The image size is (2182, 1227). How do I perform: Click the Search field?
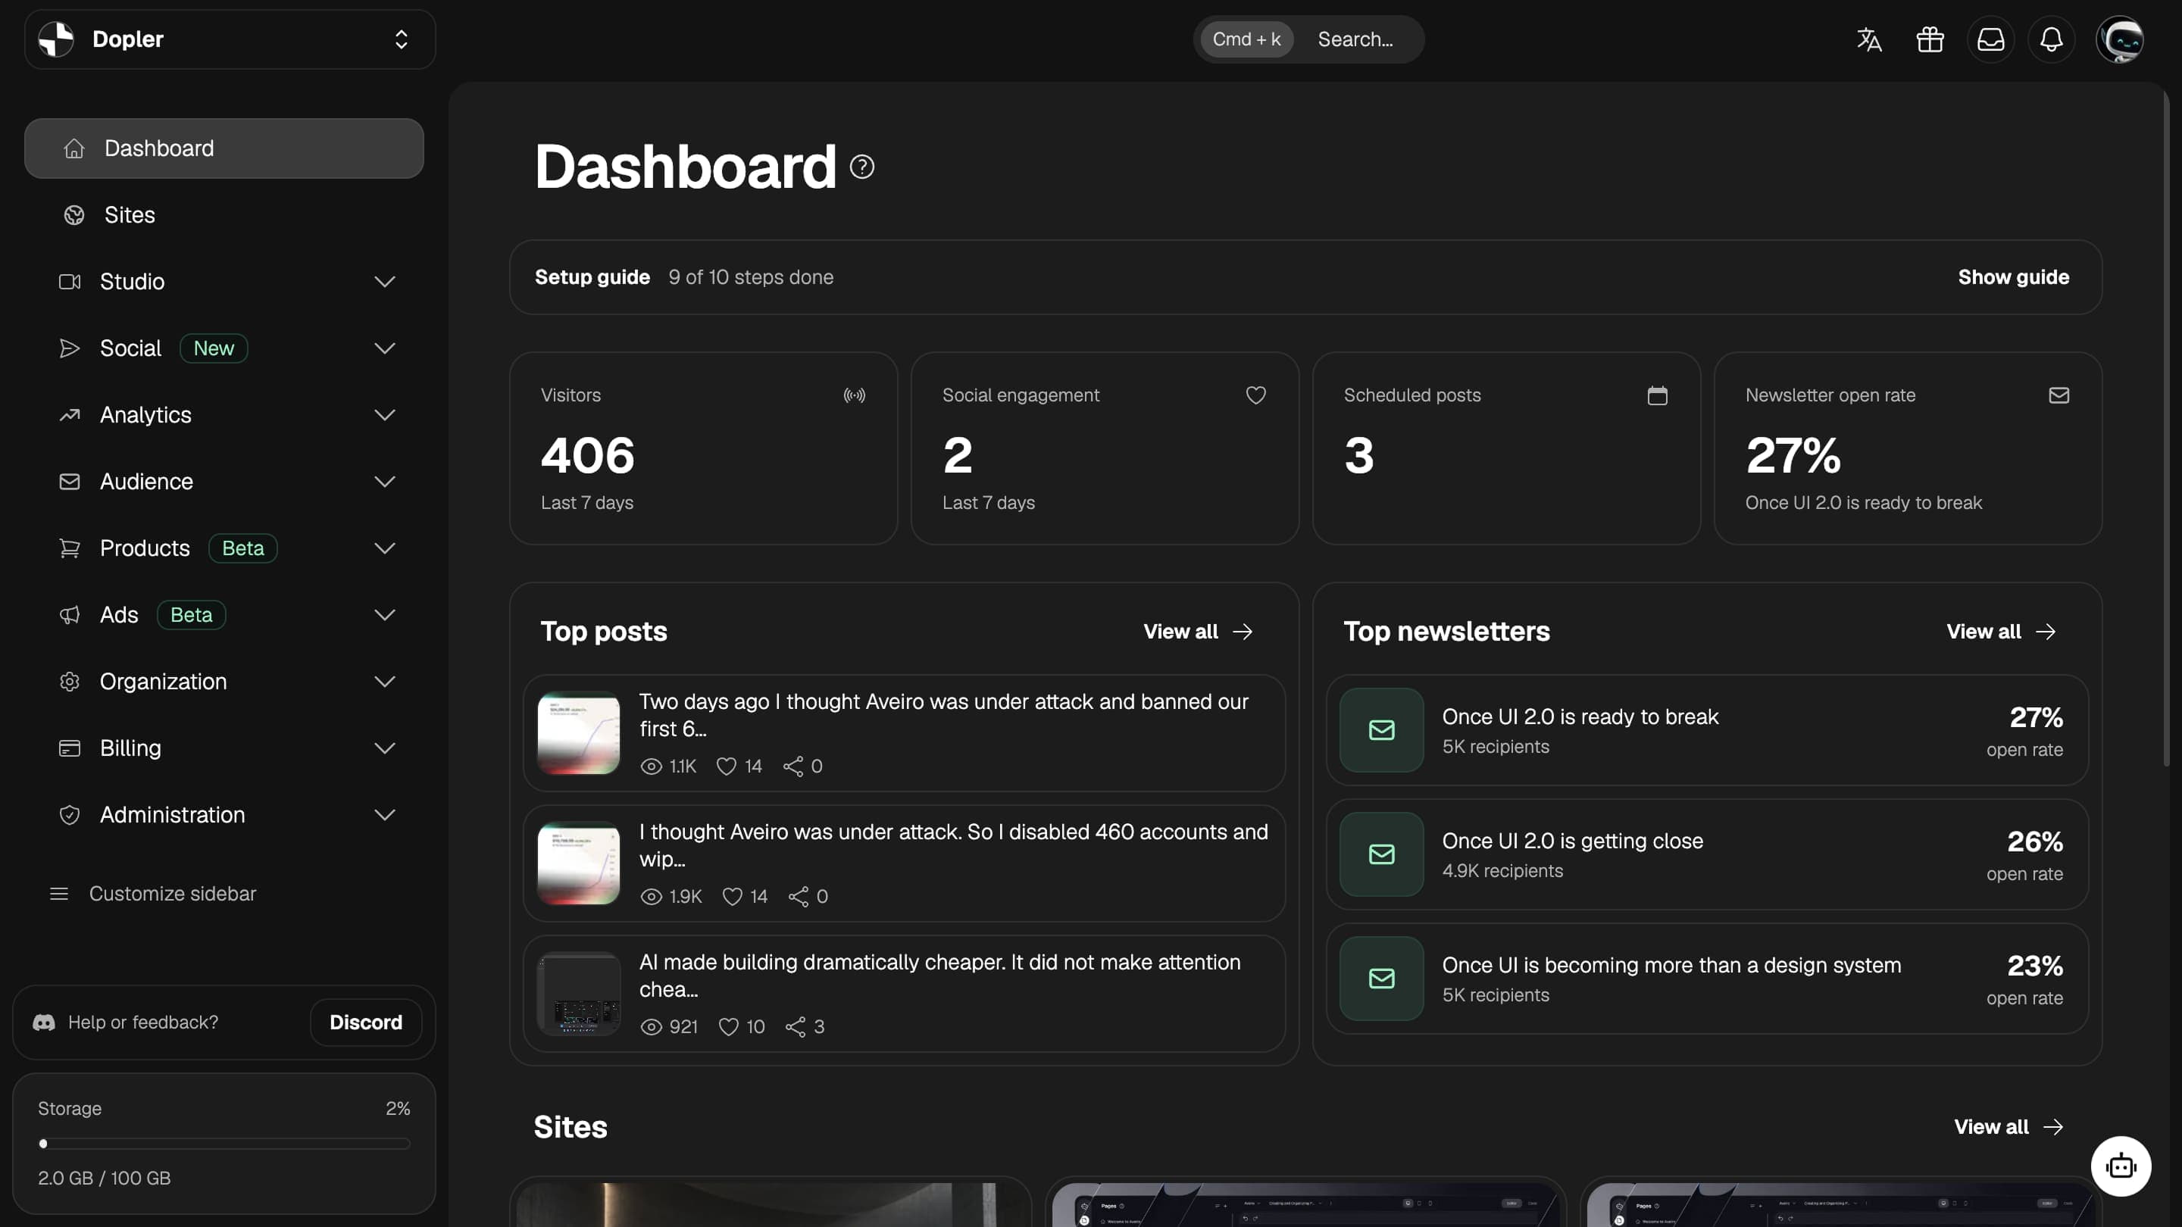coord(1308,39)
